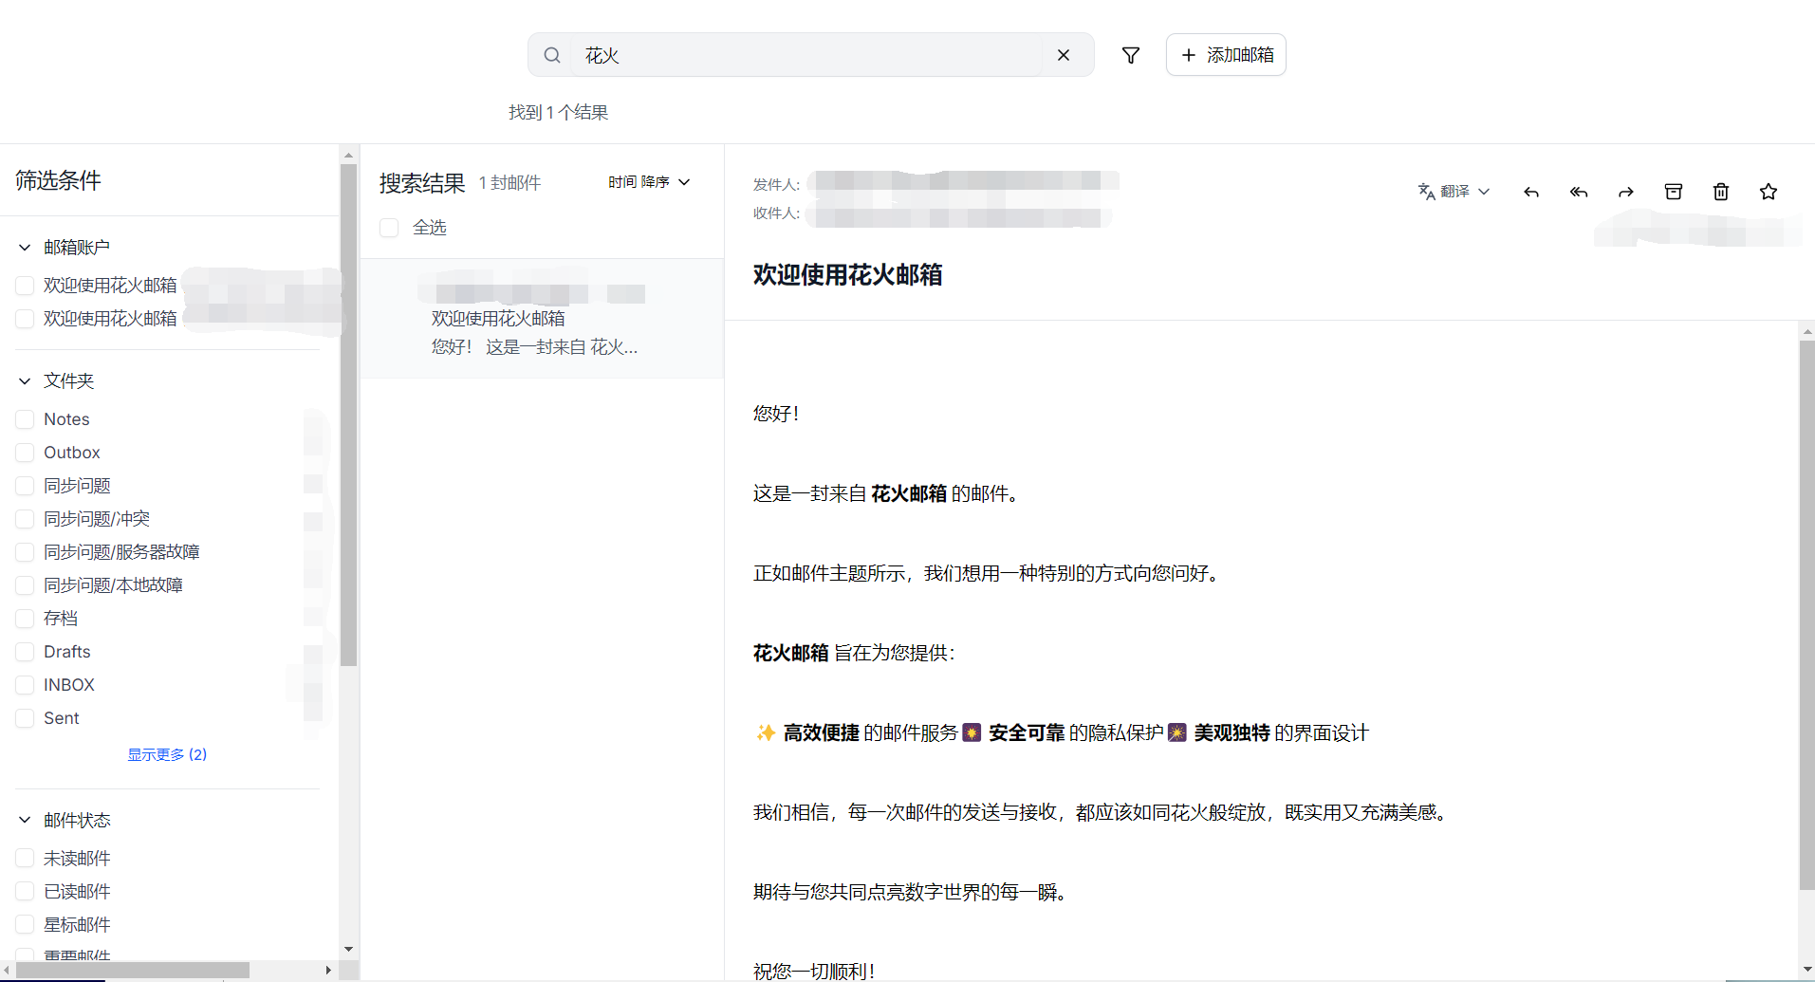Clear the search text with the X icon
The image size is (1815, 982).
click(x=1063, y=55)
